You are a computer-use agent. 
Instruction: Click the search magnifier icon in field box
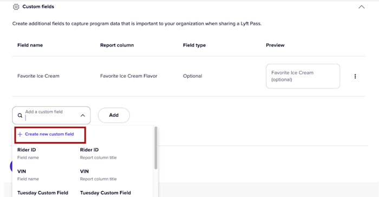coord(20,116)
